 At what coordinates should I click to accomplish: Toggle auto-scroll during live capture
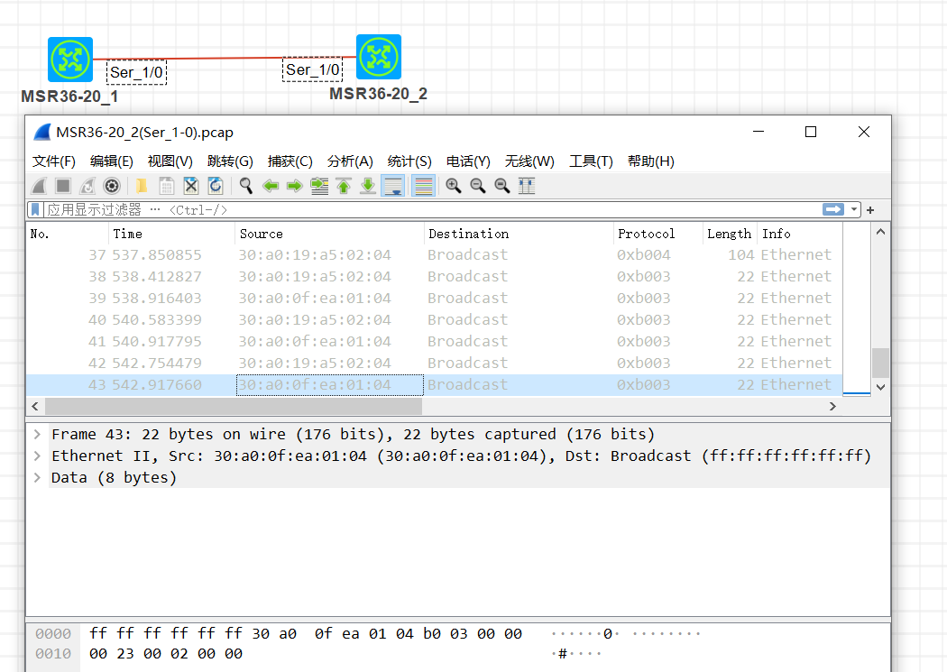(x=393, y=186)
